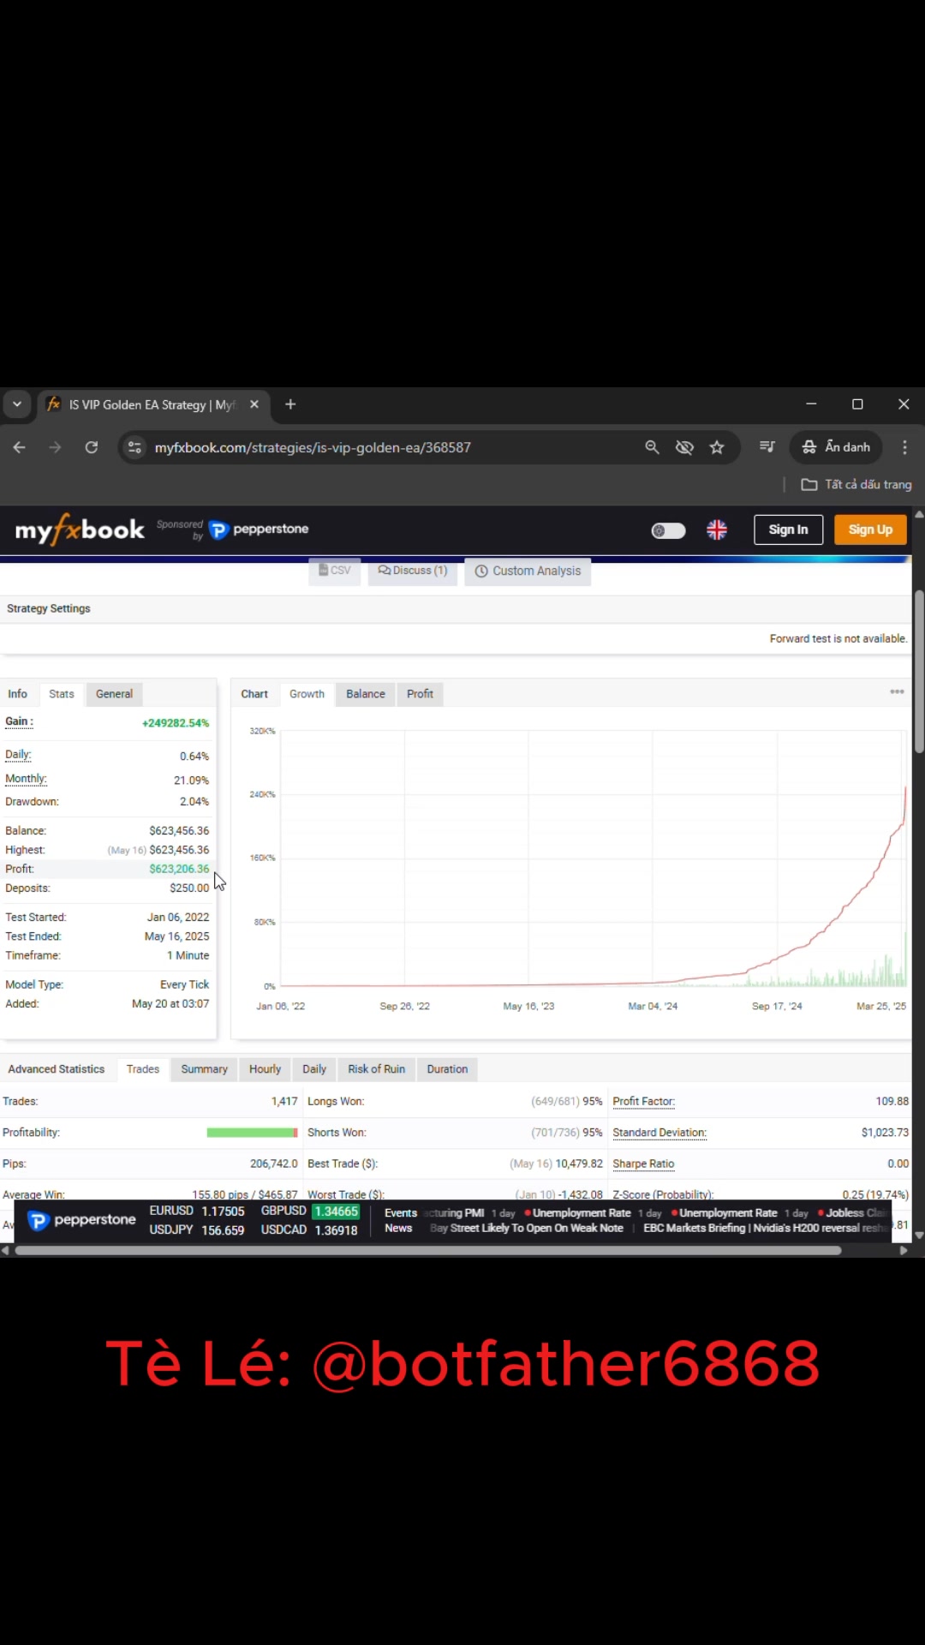The width and height of the screenshot is (925, 1645).
Task: Open the Pepperstone sponsor logo in header
Action: click(x=259, y=529)
